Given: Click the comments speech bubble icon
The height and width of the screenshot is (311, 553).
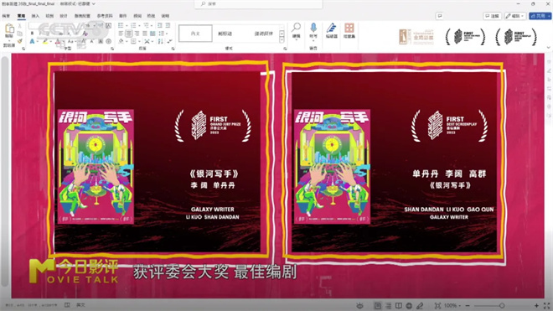Looking at the screenshot, I should pyautogui.click(x=439, y=16).
